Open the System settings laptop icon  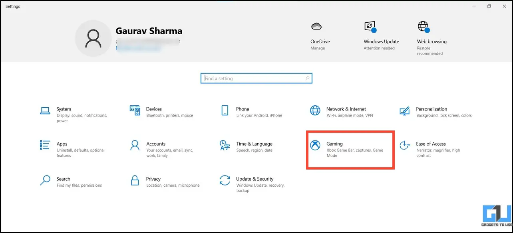(45, 111)
